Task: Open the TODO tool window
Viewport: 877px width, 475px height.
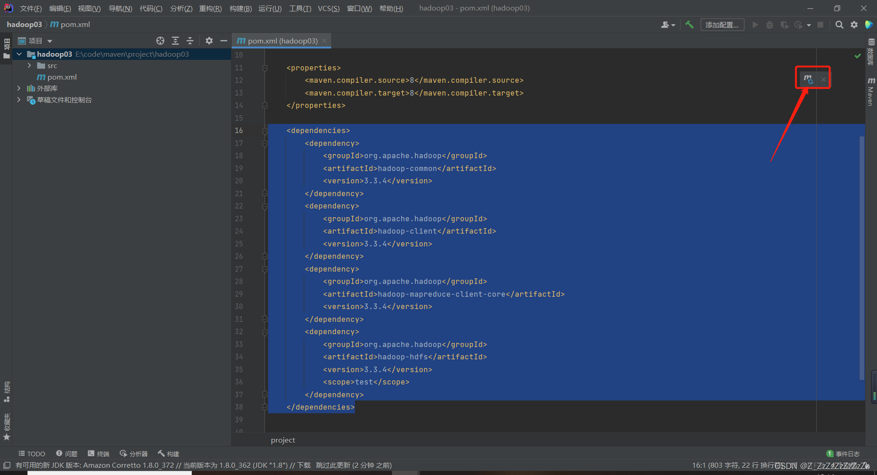Action: [32, 454]
